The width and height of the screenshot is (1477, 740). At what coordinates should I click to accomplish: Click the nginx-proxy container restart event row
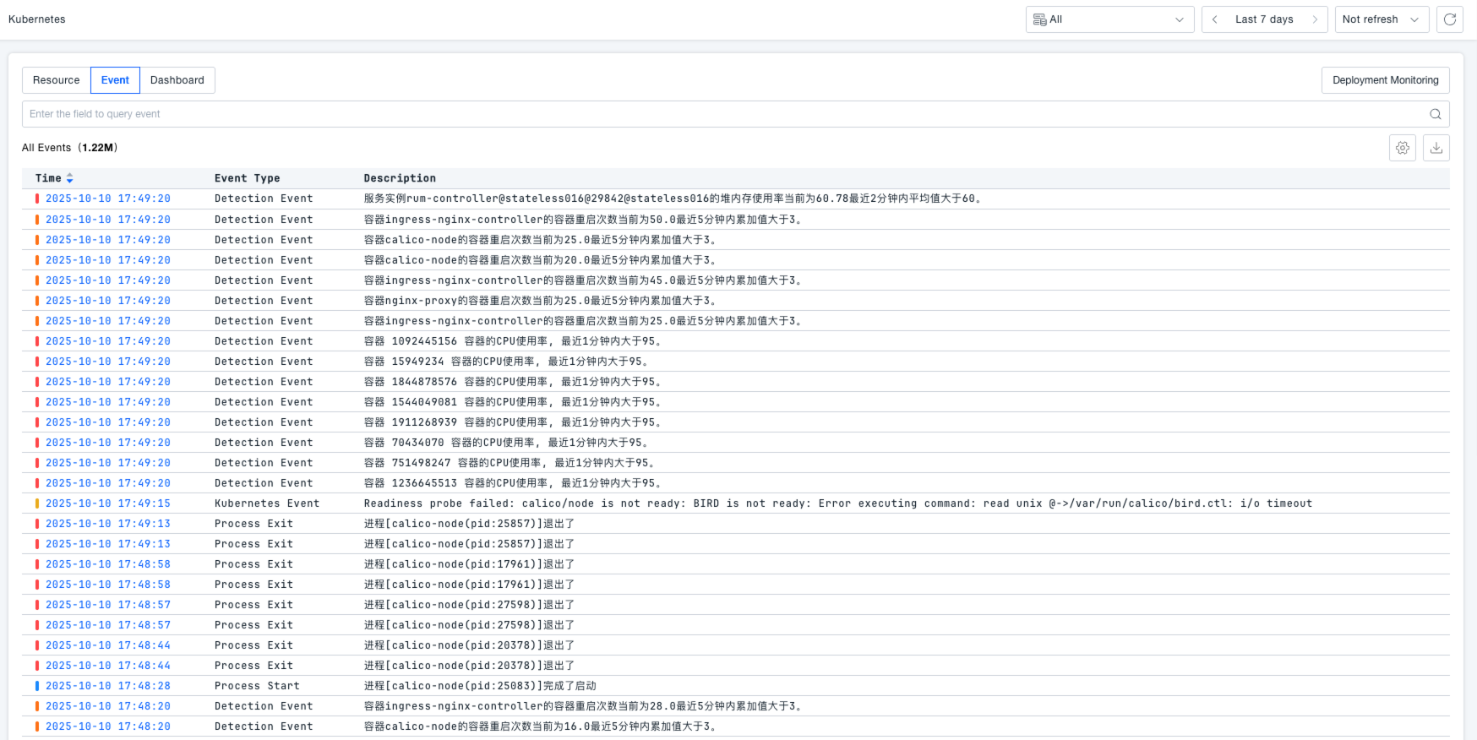(541, 301)
